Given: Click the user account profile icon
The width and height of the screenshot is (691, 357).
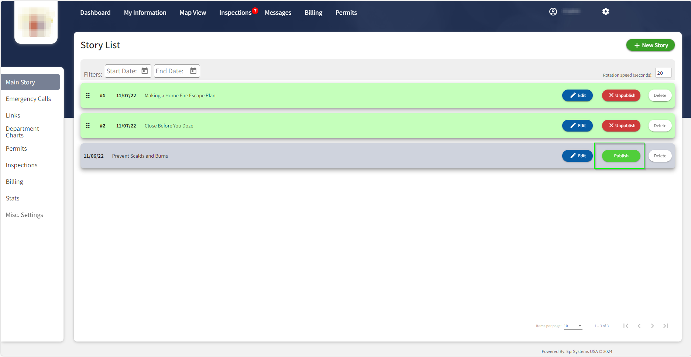Looking at the screenshot, I should pos(553,11).
